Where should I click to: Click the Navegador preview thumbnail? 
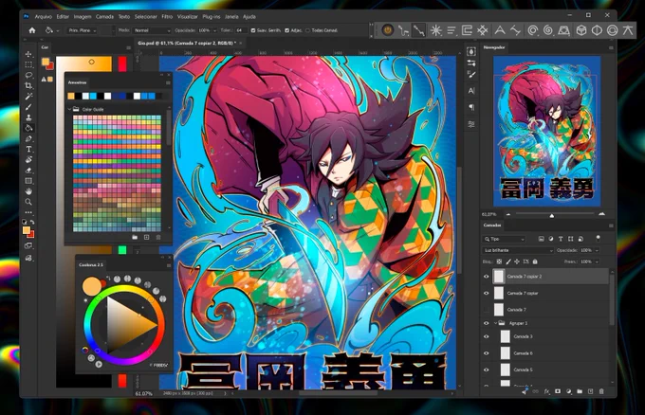point(547,132)
